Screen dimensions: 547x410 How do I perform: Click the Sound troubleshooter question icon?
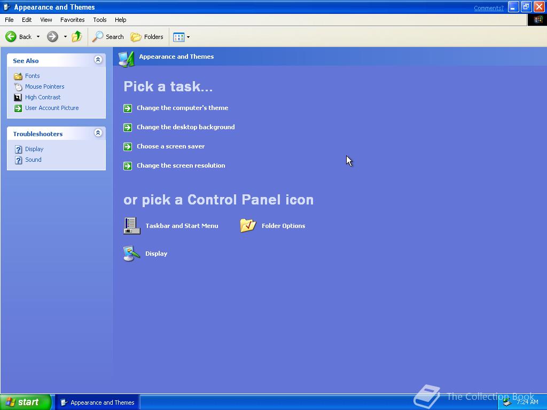(x=19, y=160)
